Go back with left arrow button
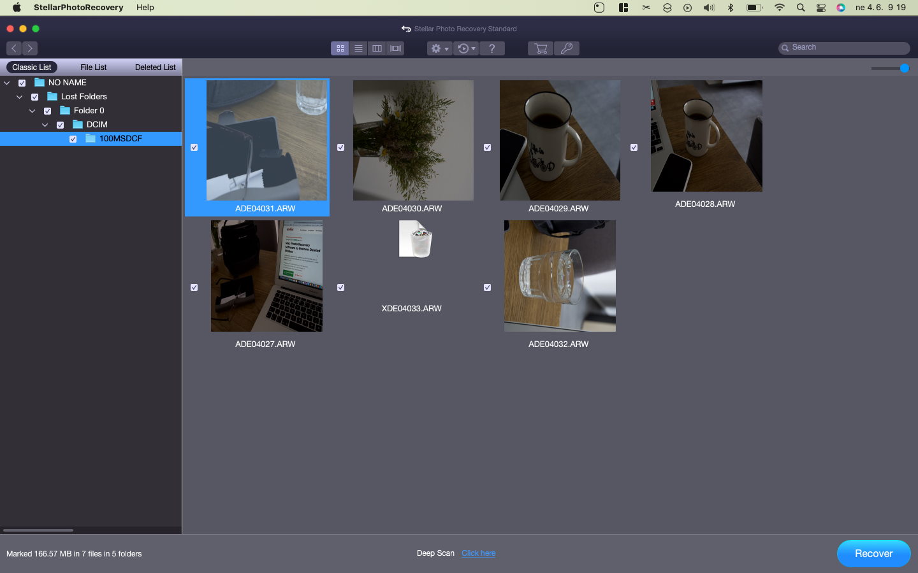This screenshot has height=573, width=918. (x=14, y=48)
